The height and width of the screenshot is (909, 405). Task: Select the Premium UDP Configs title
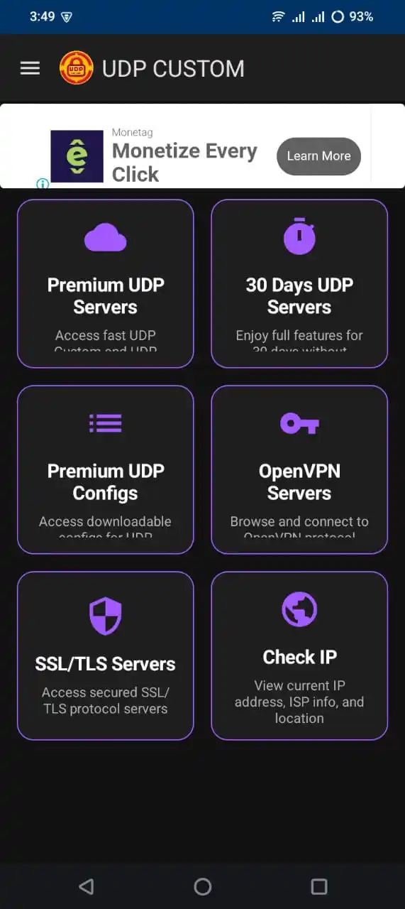tap(106, 482)
